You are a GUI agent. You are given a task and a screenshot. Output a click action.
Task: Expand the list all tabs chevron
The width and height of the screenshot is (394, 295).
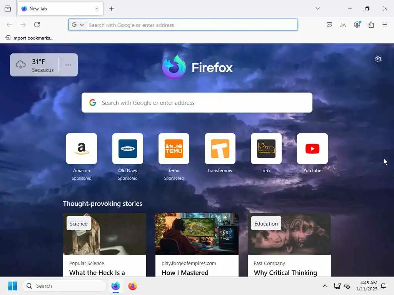tap(318, 8)
